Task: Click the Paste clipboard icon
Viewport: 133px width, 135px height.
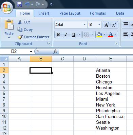Action: 9,24
